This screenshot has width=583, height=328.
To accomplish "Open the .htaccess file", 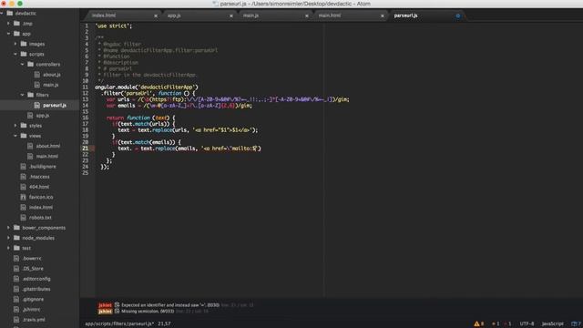I will point(39,177).
